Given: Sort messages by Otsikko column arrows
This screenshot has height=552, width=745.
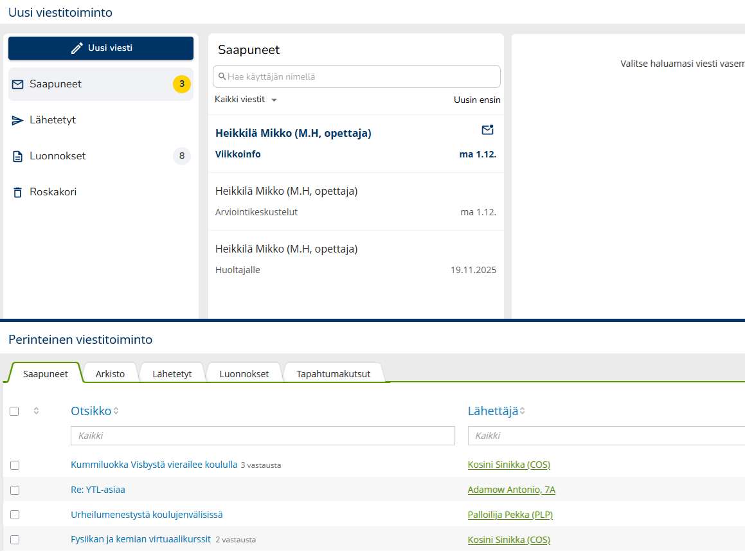Looking at the screenshot, I should (x=116, y=411).
